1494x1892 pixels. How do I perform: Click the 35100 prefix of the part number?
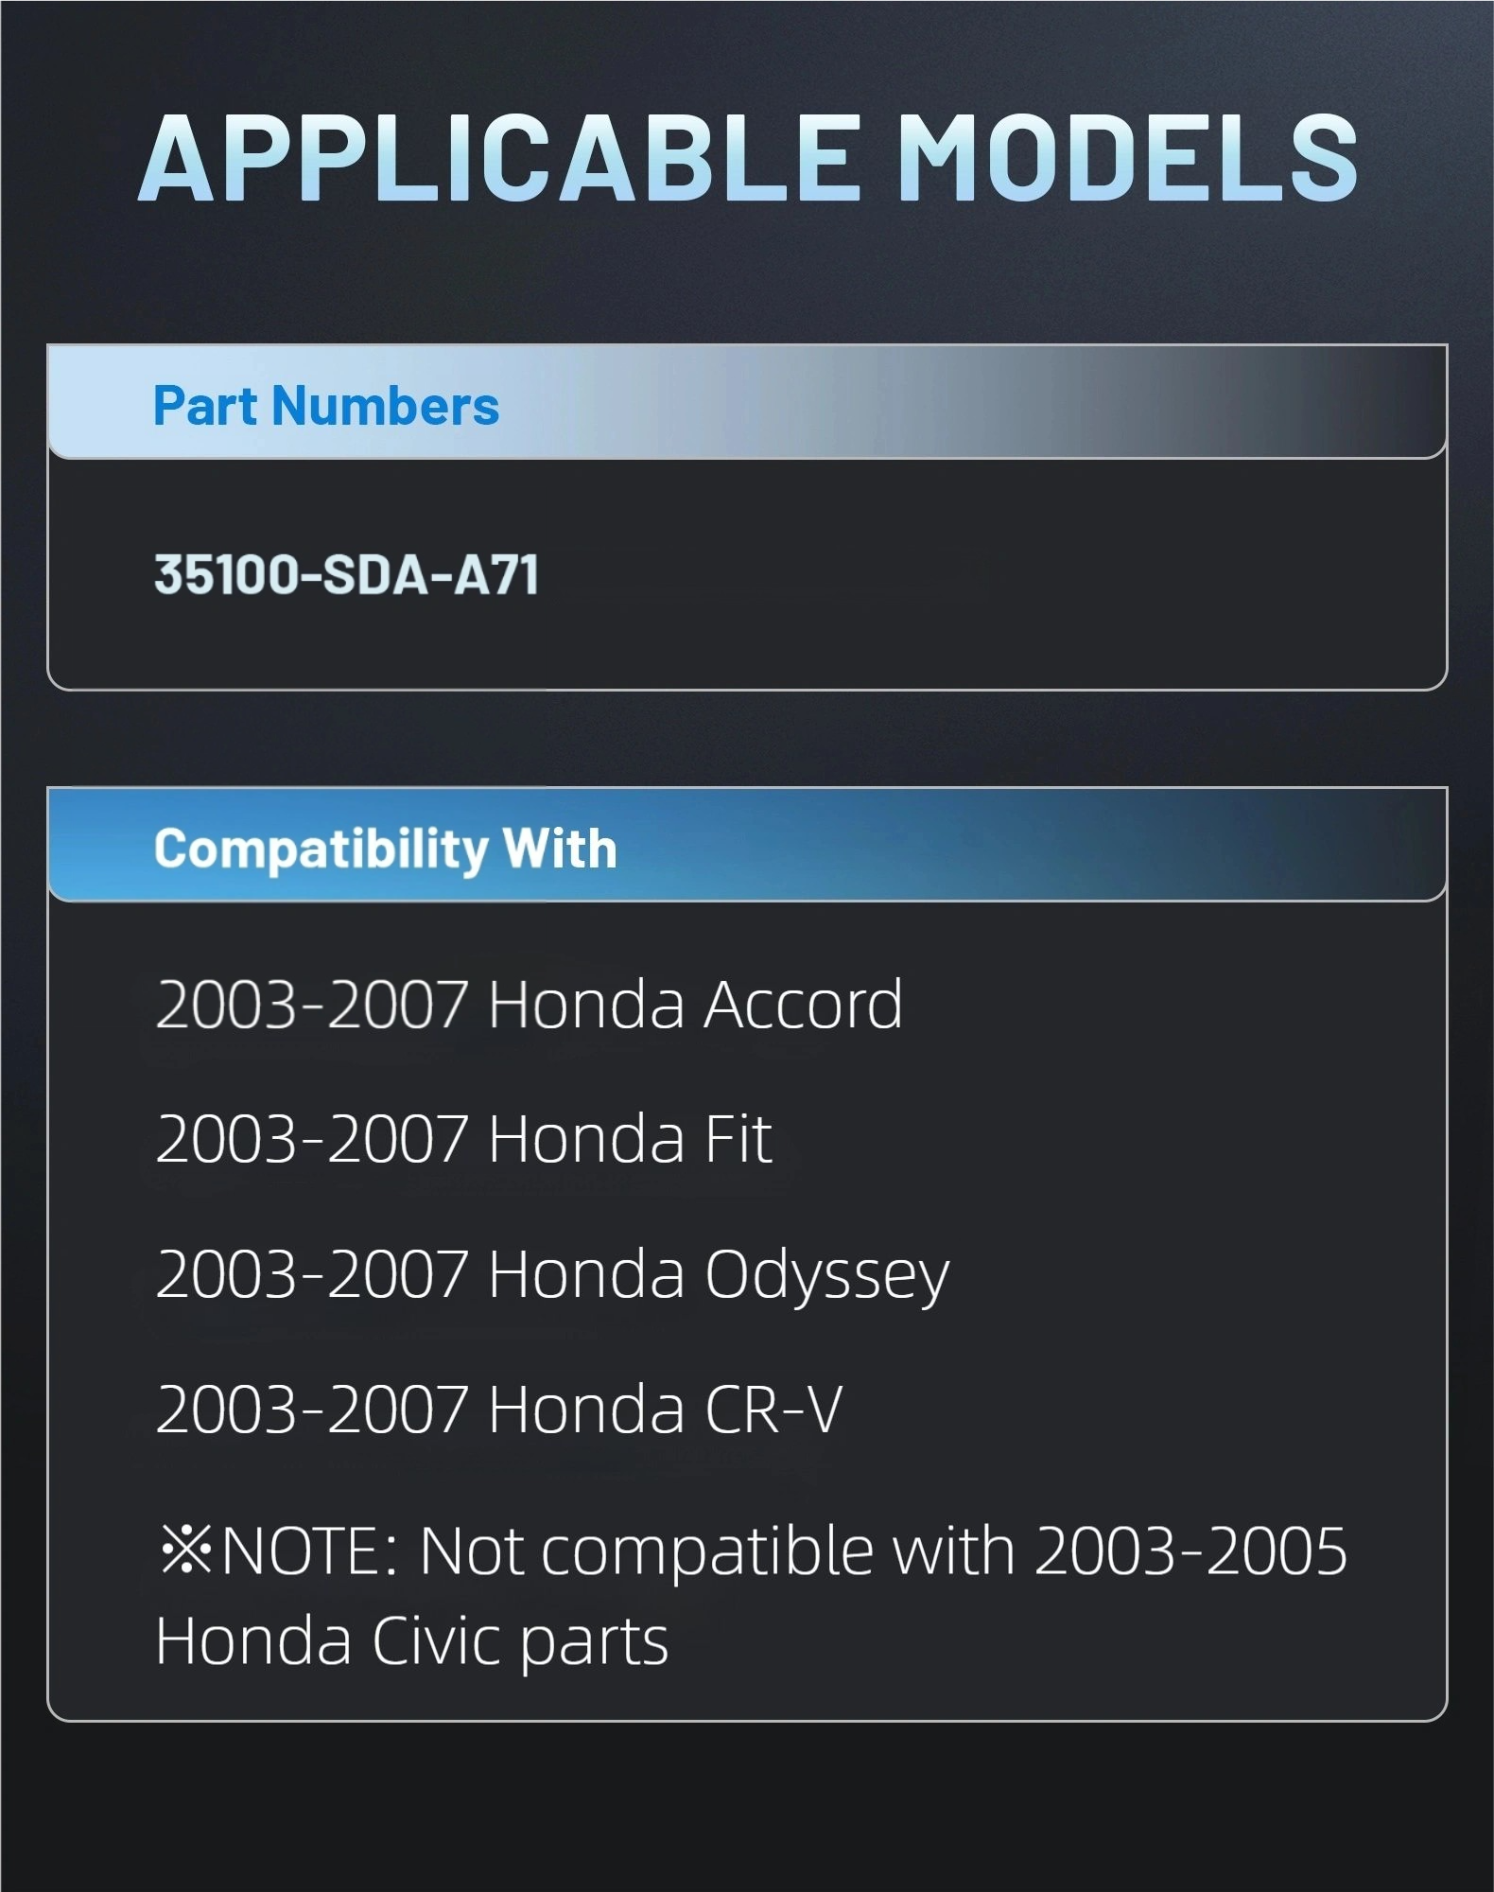pos(225,575)
